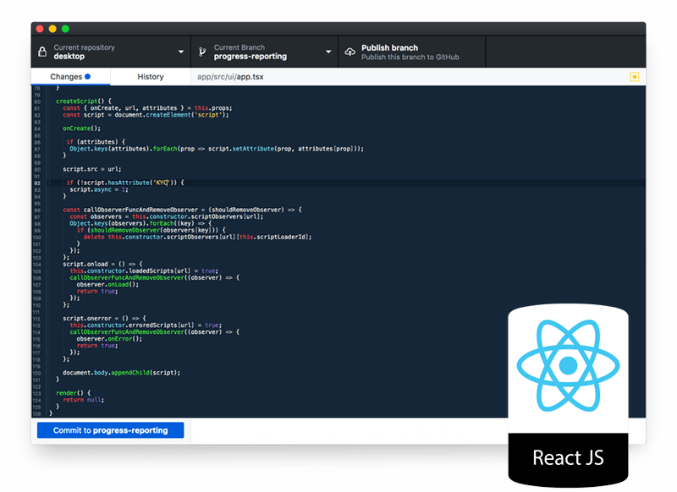Click the React JS logo badge

tap(568, 396)
